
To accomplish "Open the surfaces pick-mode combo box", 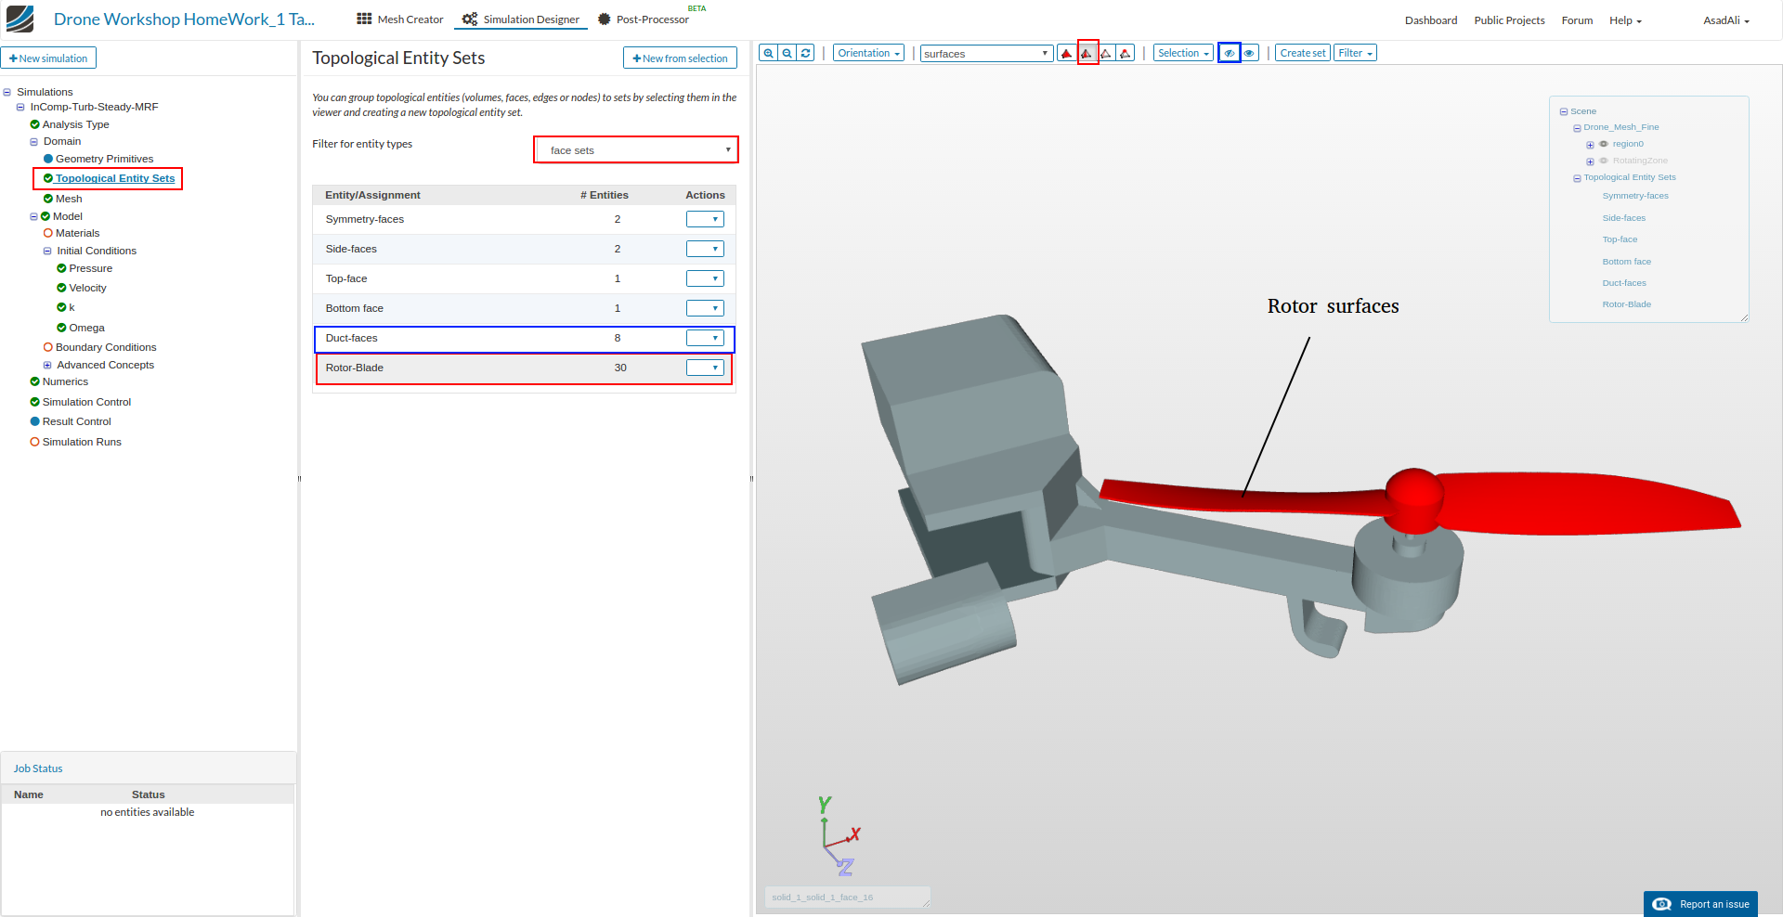I will [x=986, y=54].
